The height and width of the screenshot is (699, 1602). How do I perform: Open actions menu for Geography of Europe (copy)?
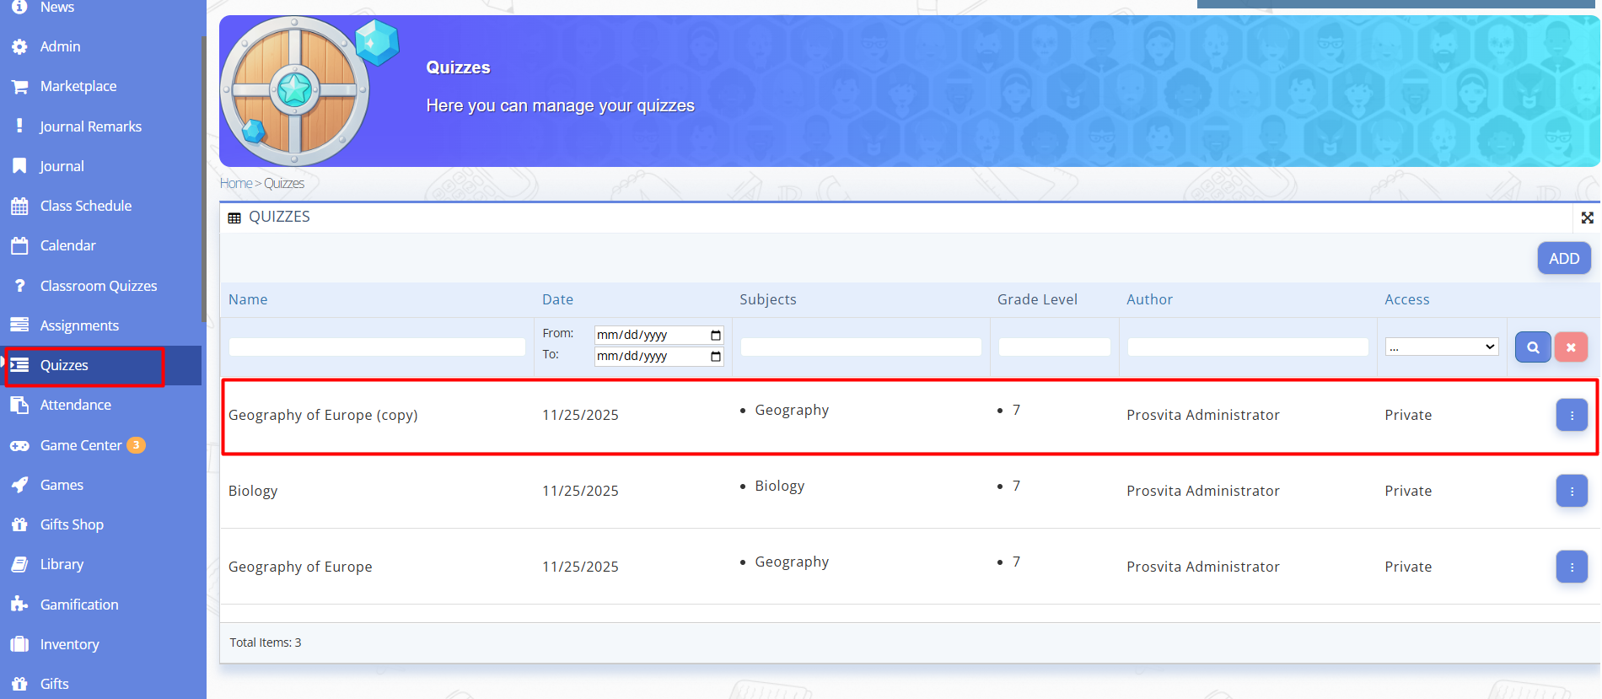click(x=1571, y=415)
